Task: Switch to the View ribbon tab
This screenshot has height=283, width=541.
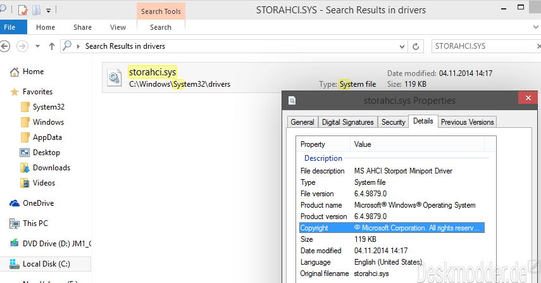Action: pyautogui.click(x=118, y=27)
